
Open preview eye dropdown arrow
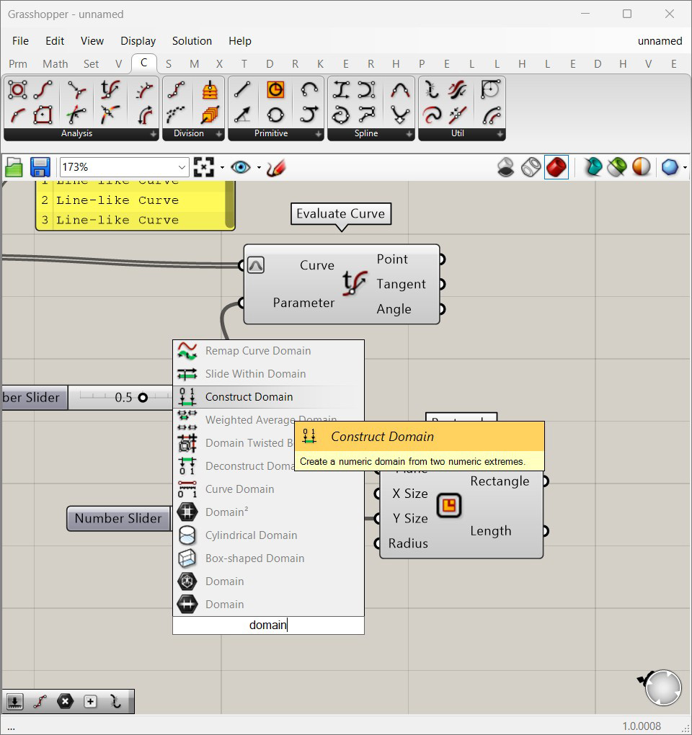point(259,167)
